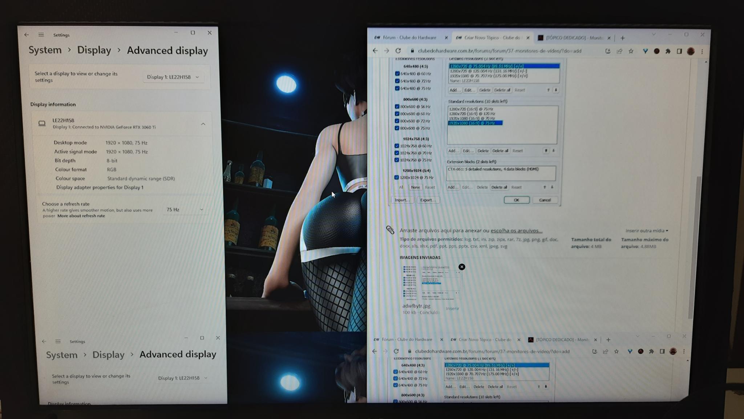Screen dimensions: 744x419
Task: Click the Export... button
Action: [x=428, y=200]
